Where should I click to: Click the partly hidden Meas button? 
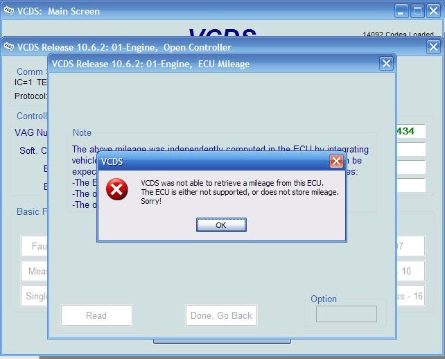(x=35, y=271)
